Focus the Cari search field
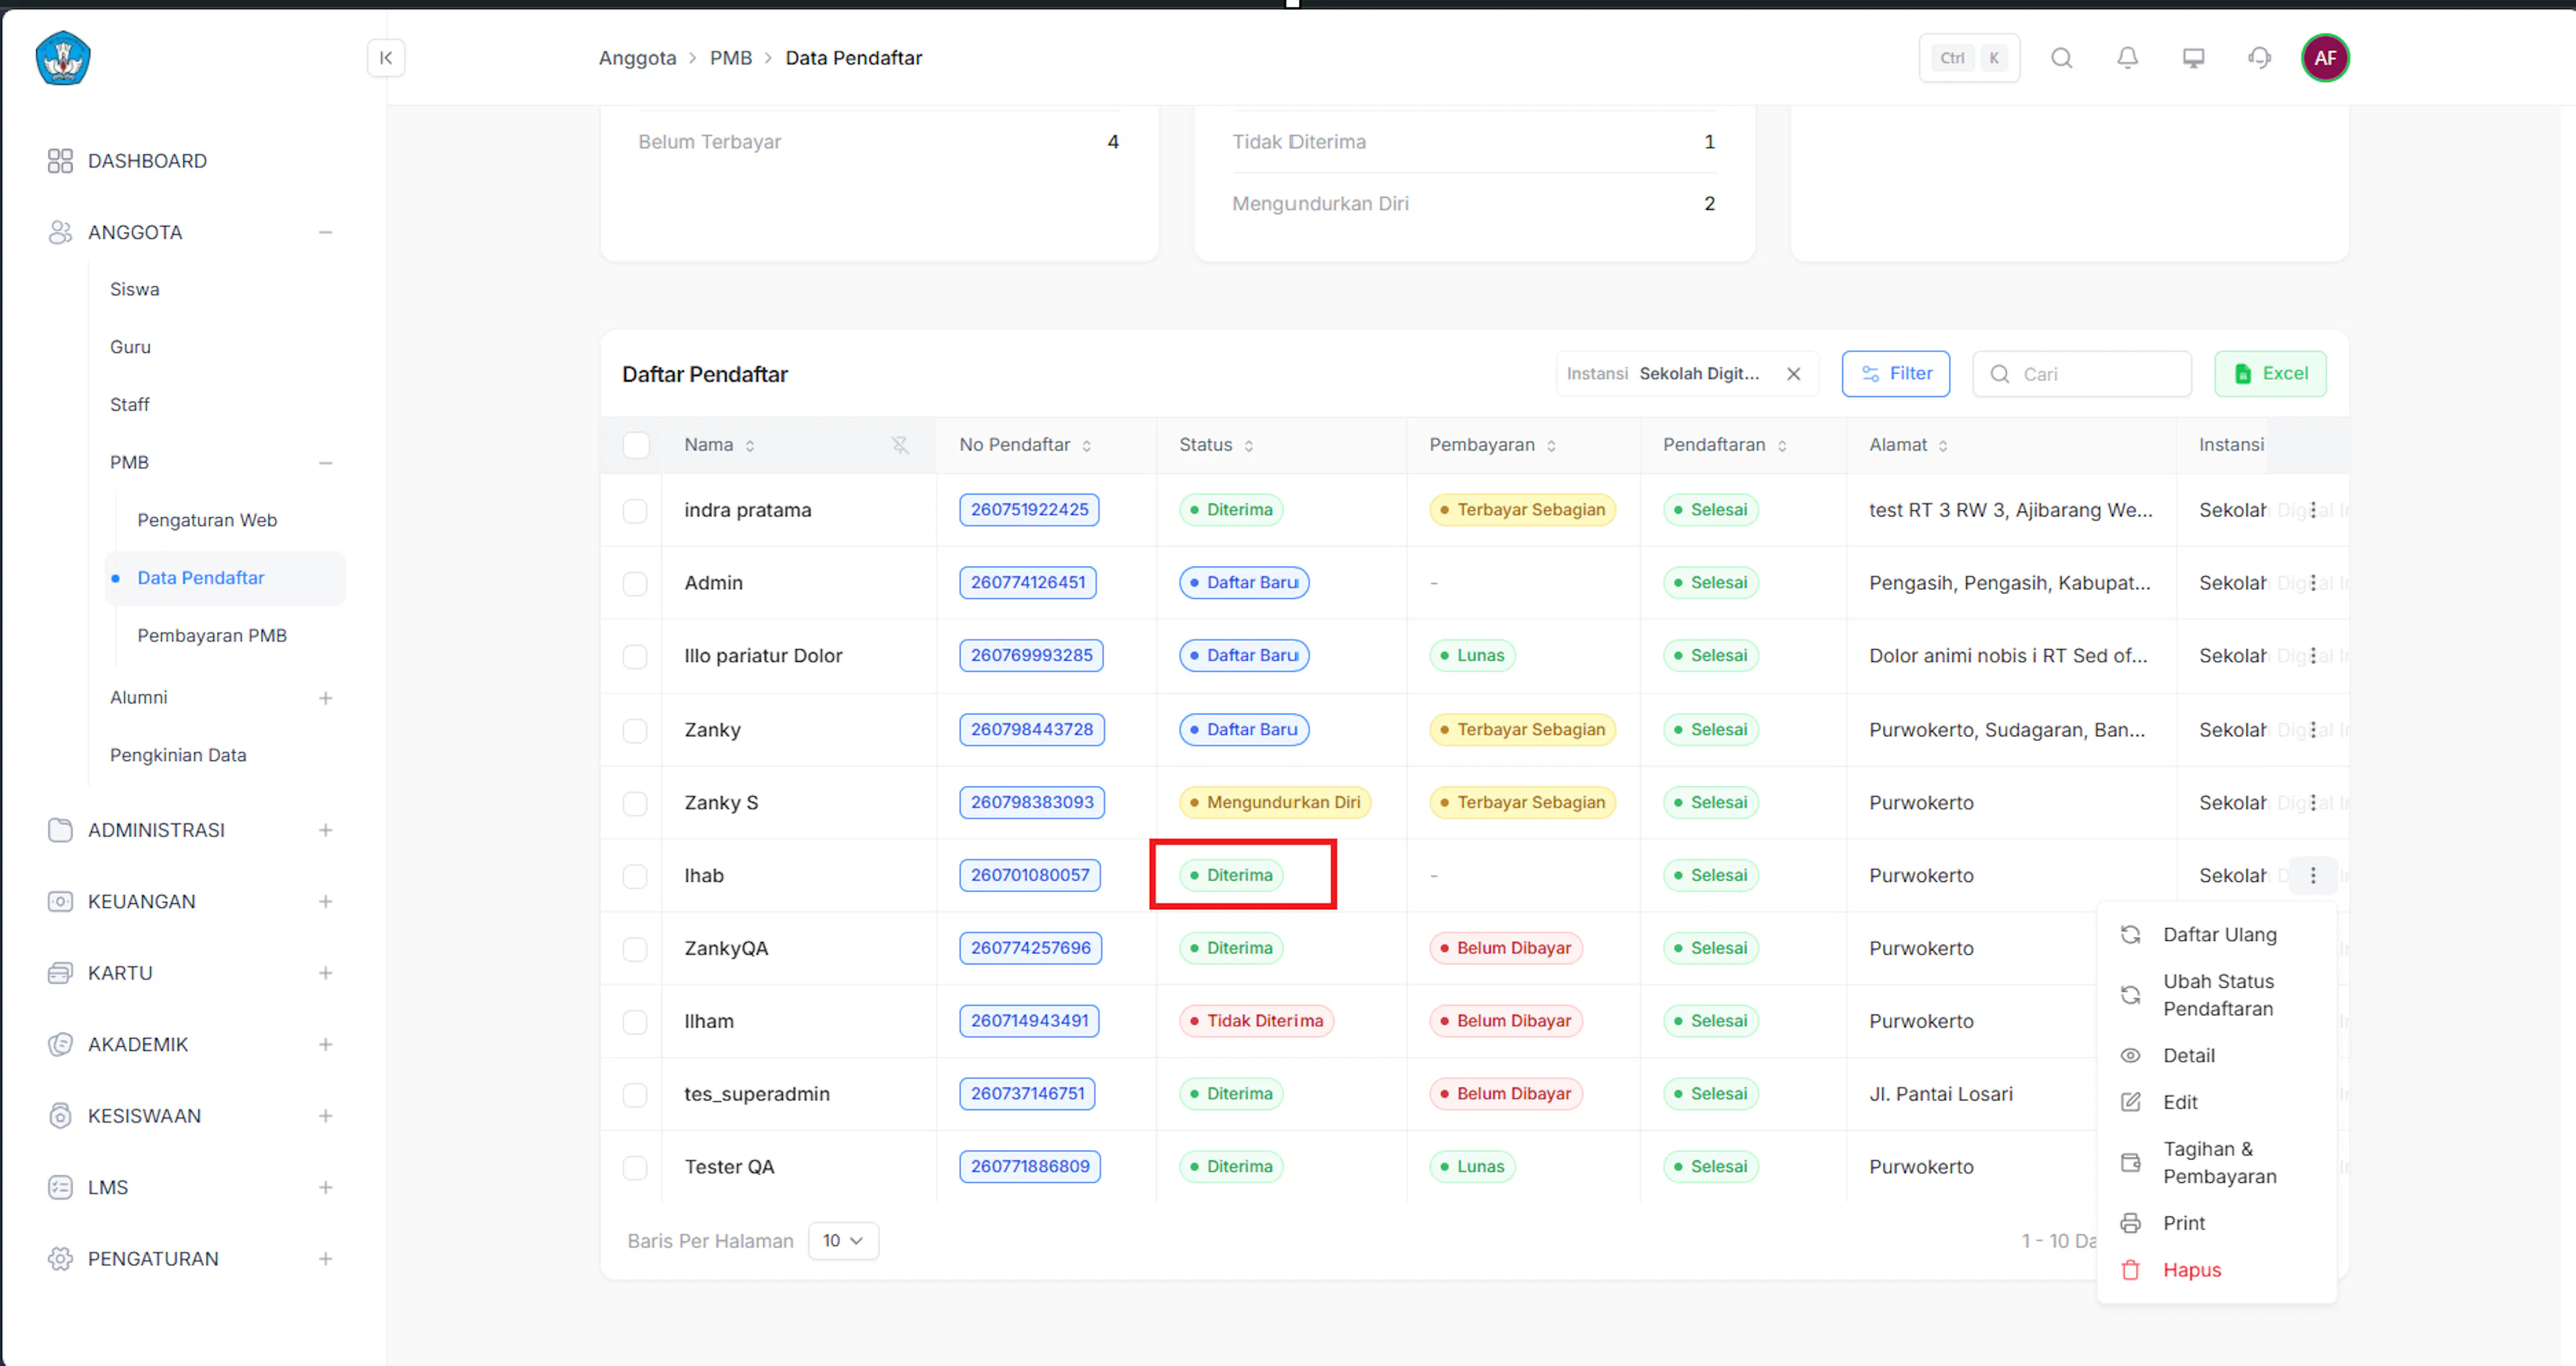This screenshot has width=2576, height=1366. (2082, 374)
